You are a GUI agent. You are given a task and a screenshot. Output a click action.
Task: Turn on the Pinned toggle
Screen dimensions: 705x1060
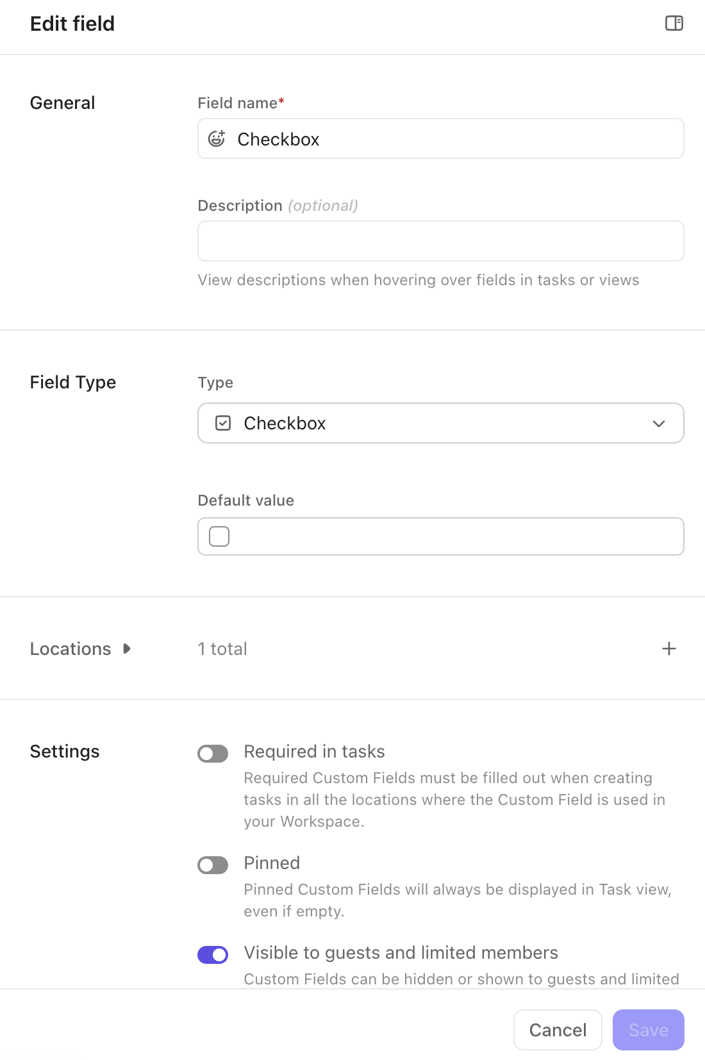213,865
